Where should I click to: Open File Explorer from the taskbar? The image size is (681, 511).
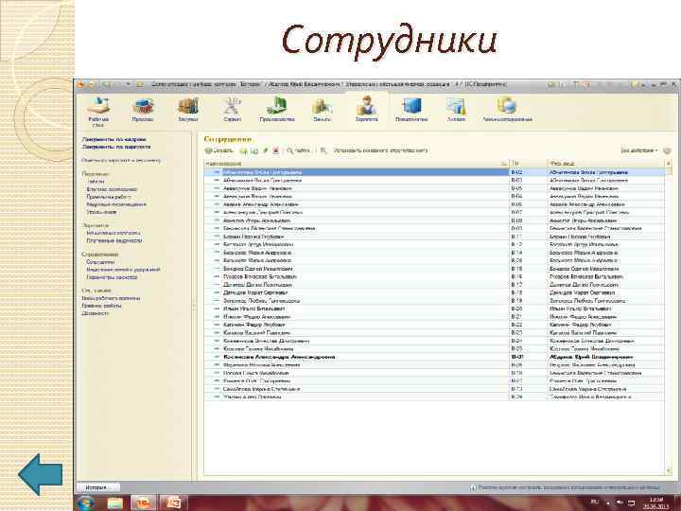(x=115, y=503)
